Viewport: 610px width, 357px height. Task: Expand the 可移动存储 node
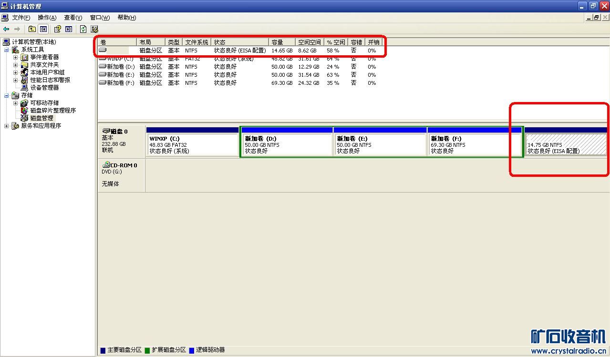pyautogui.click(x=15, y=103)
